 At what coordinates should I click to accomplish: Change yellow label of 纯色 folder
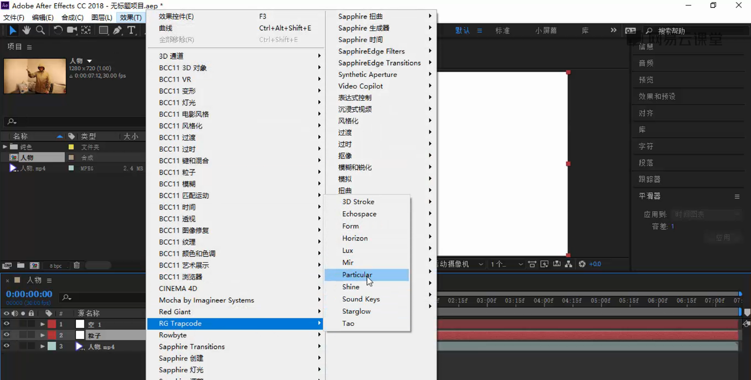tap(71, 147)
